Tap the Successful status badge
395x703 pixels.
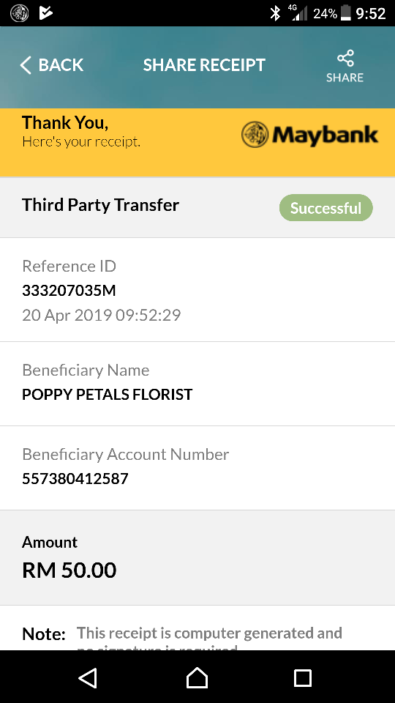[x=326, y=207]
